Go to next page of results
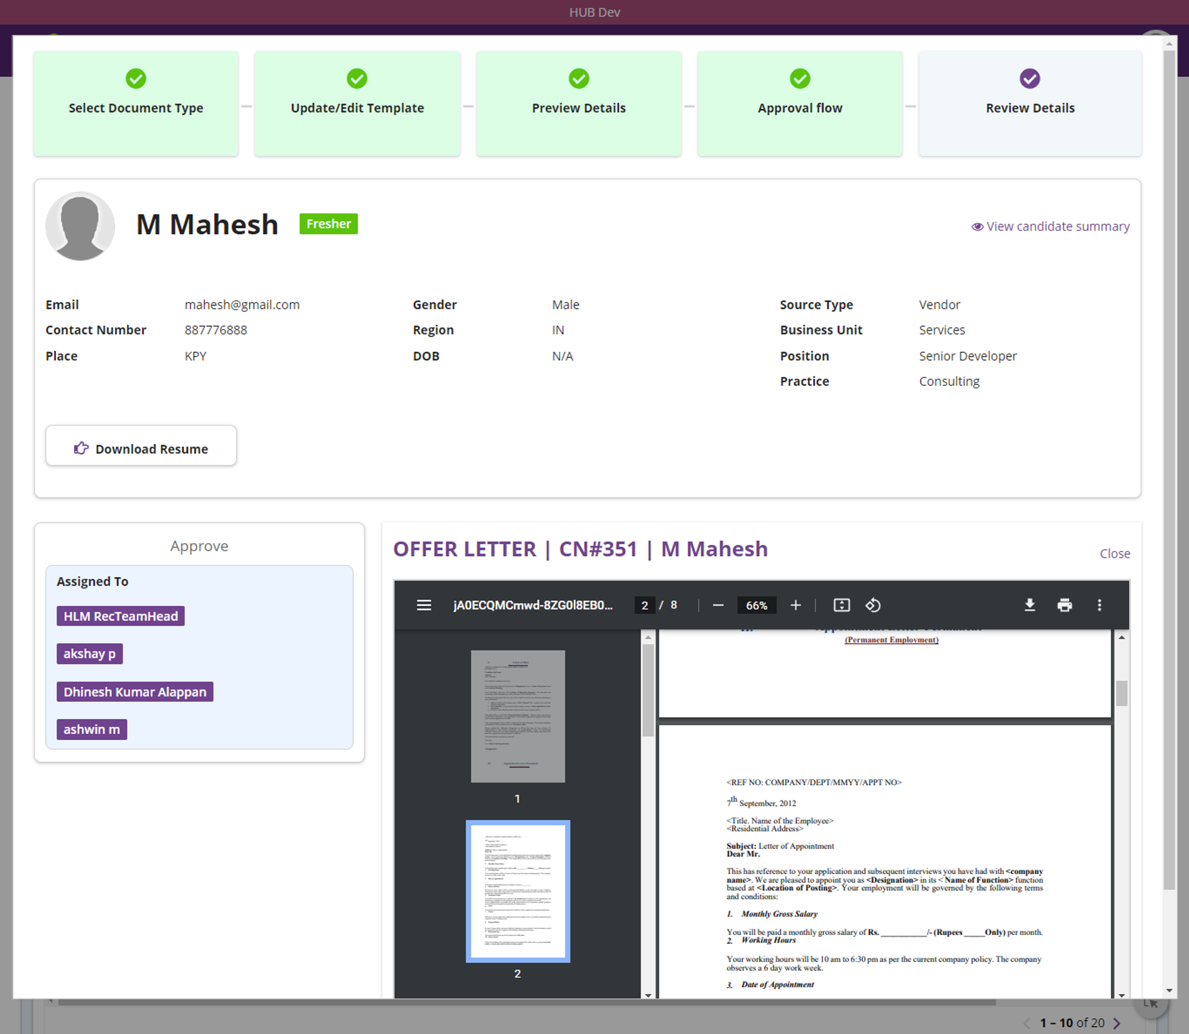 [x=1117, y=1023]
